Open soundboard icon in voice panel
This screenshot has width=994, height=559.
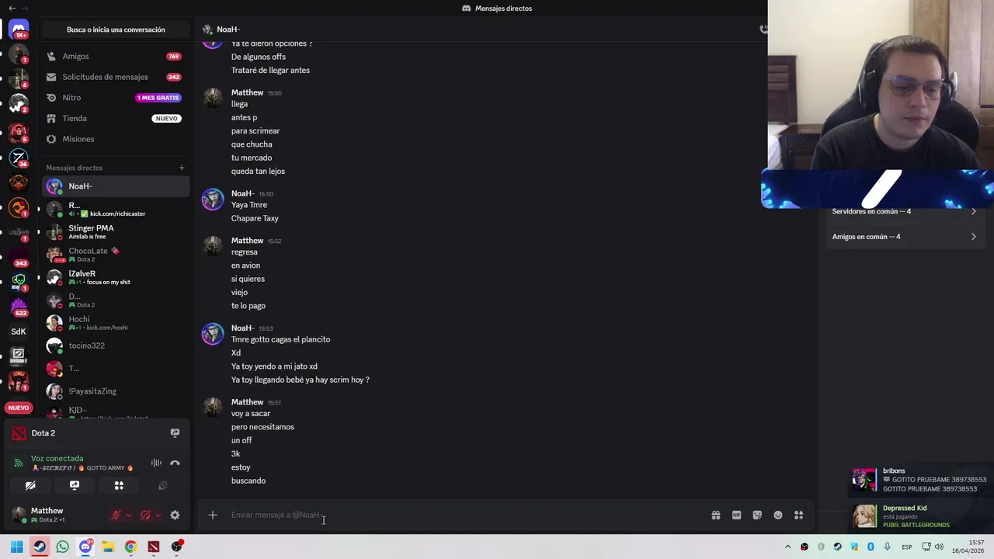[163, 485]
